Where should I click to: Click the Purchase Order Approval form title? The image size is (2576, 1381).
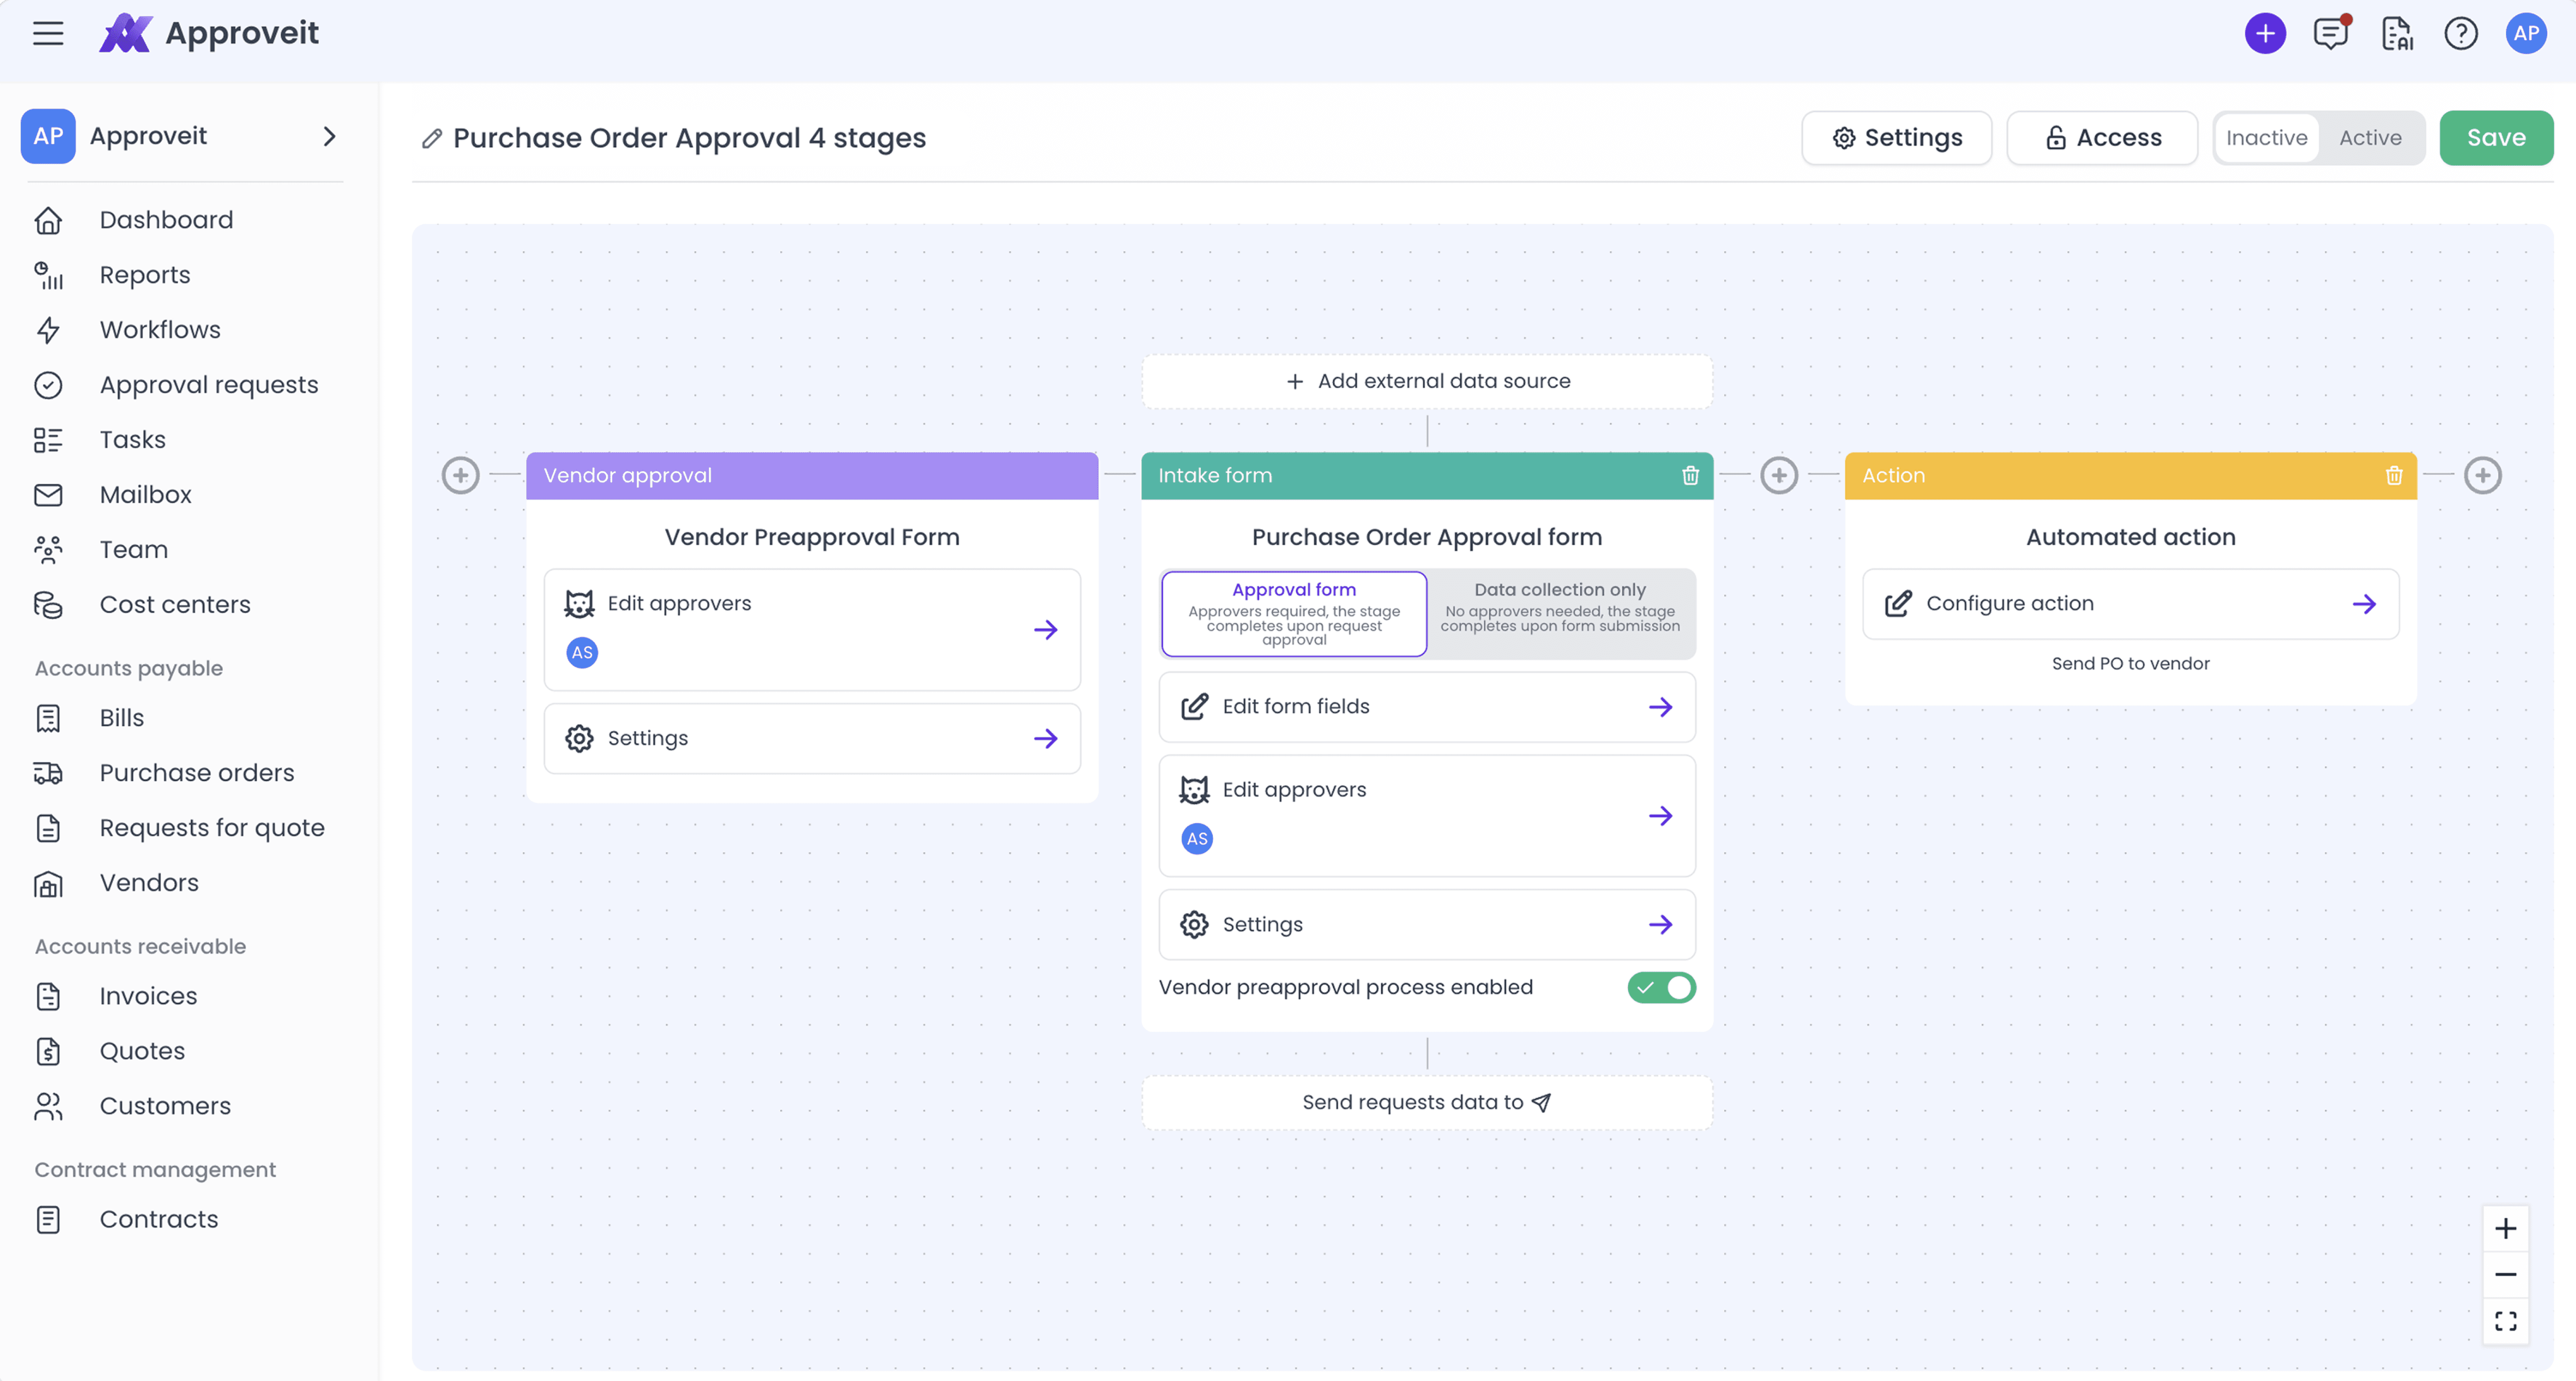click(1427, 537)
